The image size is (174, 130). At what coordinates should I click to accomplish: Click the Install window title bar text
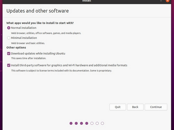click(x=87, y=1)
